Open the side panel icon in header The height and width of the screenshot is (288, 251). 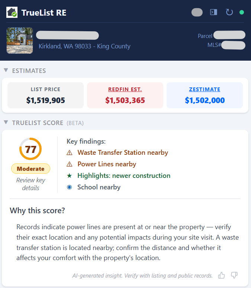pos(213,12)
